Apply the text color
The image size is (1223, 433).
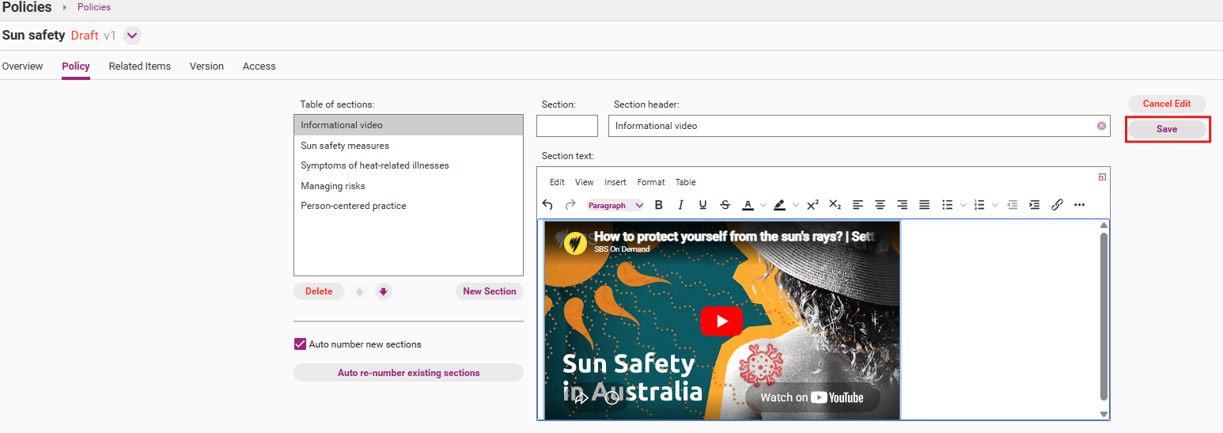(x=748, y=205)
